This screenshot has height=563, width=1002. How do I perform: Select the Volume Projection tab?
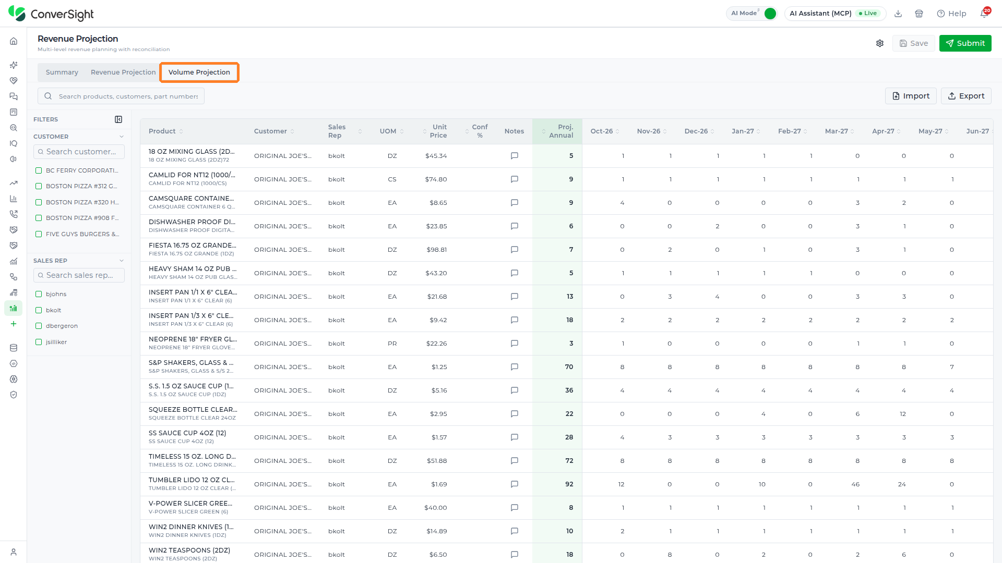pyautogui.click(x=199, y=72)
